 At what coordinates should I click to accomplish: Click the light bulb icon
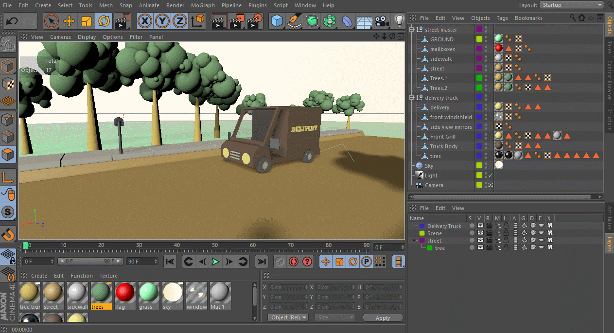[x=399, y=21]
